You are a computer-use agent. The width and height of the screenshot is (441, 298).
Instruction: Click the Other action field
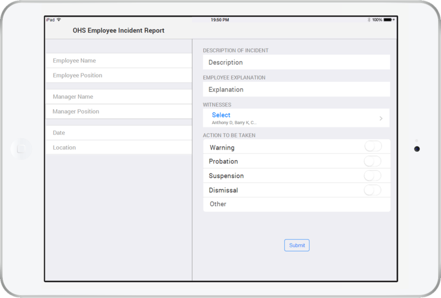click(x=297, y=204)
